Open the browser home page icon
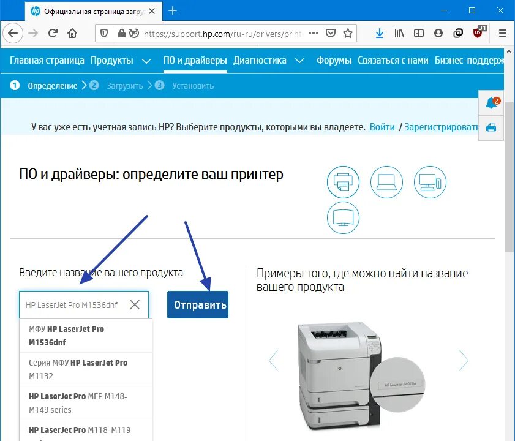Image resolution: width=515 pixels, height=441 pixels. 72,33
